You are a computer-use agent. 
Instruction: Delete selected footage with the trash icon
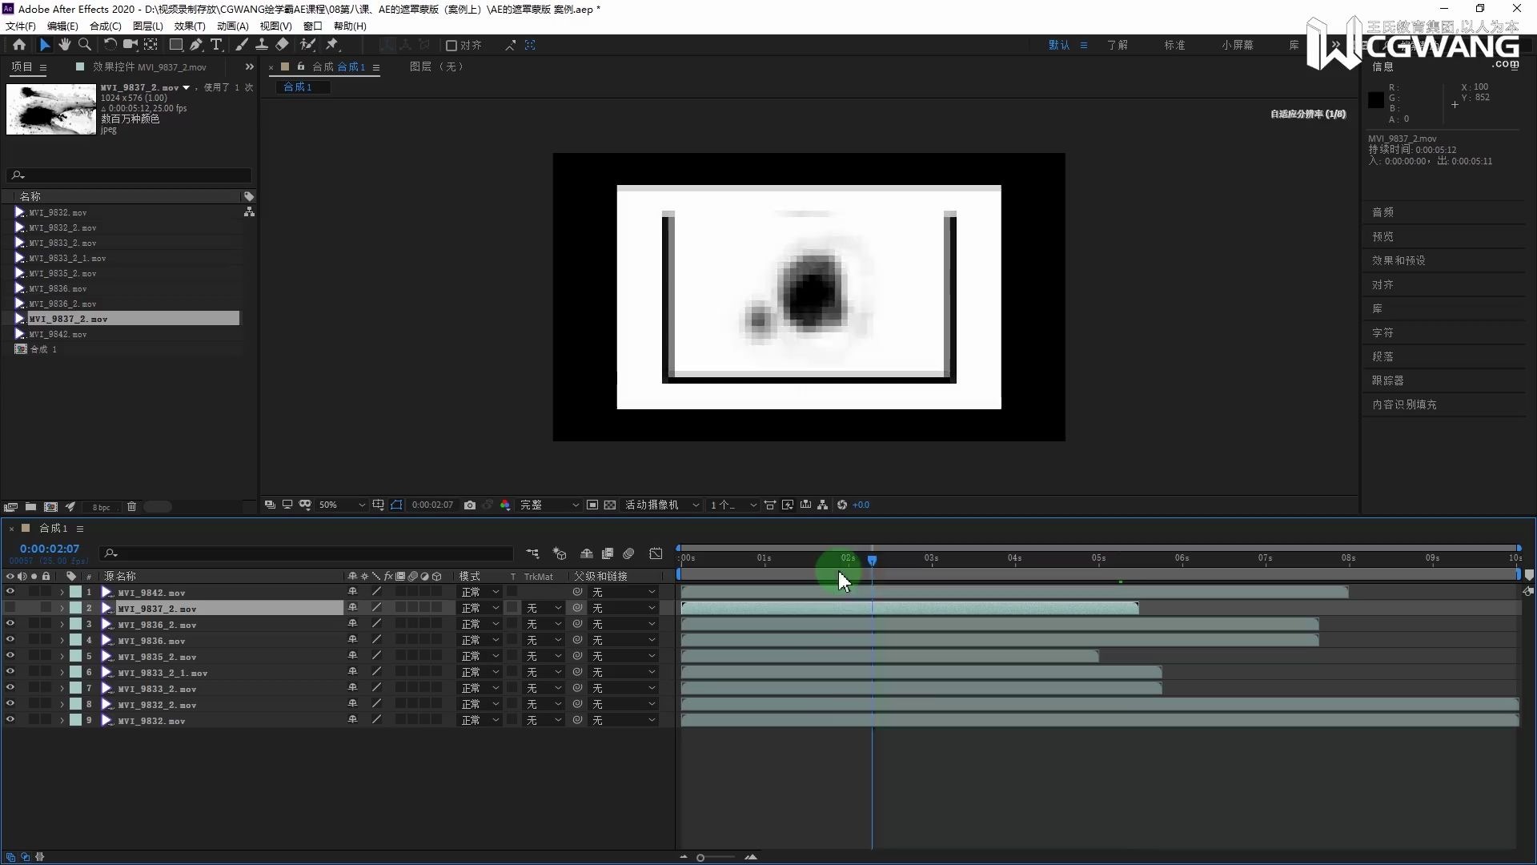pos(131,506)
